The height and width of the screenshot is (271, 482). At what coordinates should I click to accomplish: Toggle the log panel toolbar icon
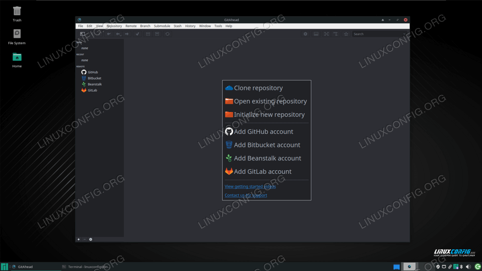point(316,34)
